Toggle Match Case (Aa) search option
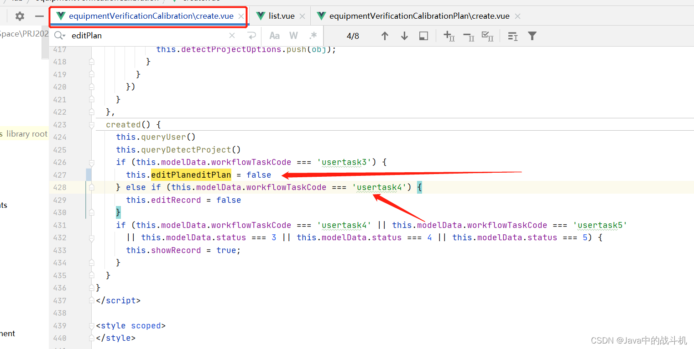Image resolution: width=694 pixels, height=349 pixels. [274, 36]
